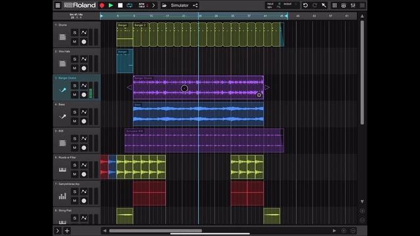420x236 pixels.
Task: Click the input/output CPU status display
Action: pyautogui.click(x=282, y=5)
